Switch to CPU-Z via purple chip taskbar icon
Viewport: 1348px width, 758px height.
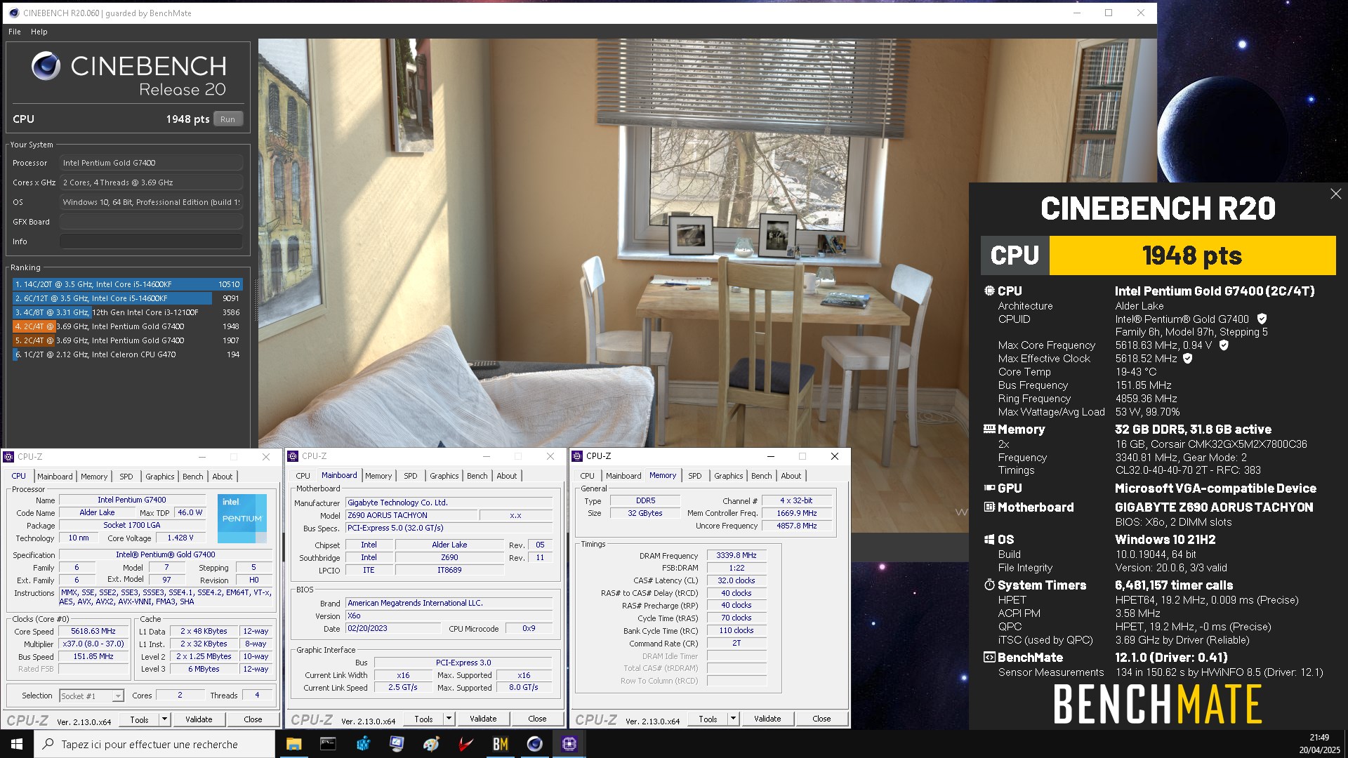pos(569,744)
